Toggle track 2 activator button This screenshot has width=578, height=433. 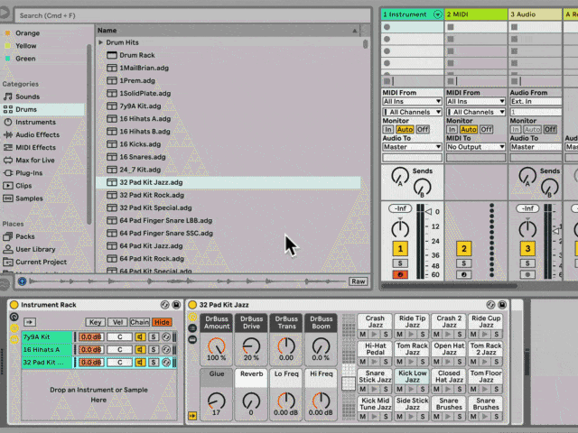(463, 249)
